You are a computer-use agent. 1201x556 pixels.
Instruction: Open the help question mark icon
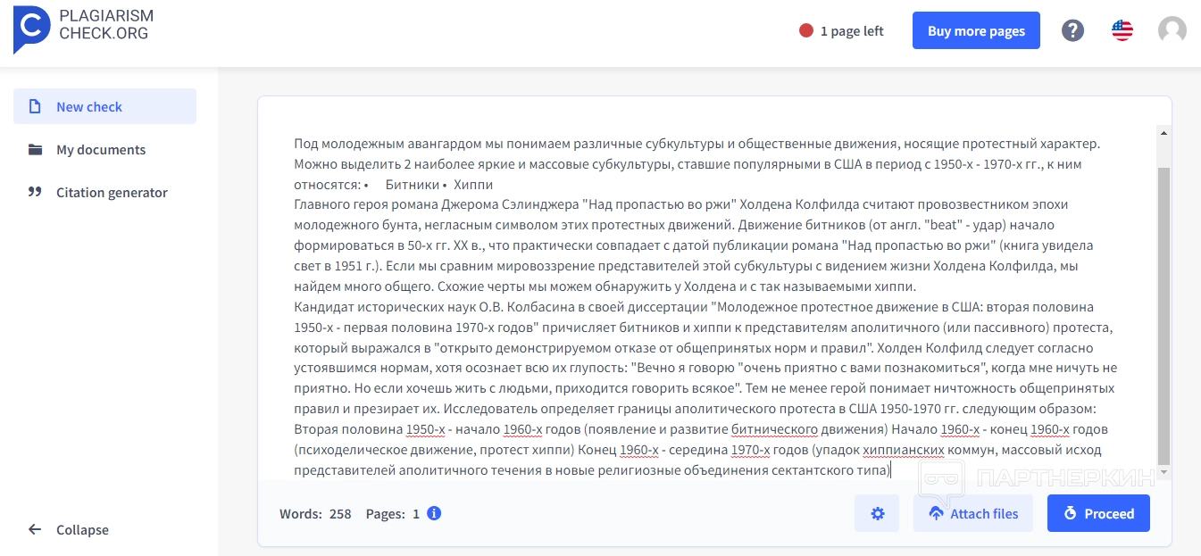pyautogui.click(x=1072, y=30)
